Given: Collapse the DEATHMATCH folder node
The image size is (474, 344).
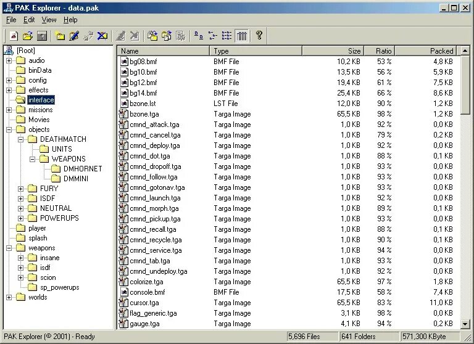Looking at the screenshot, I should pyautogui.click(x=20, y=139).
